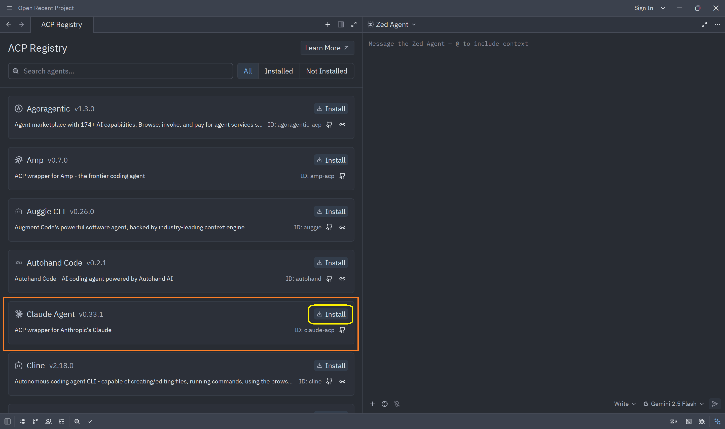Open the agent panel options ellipsis menu

717,25
